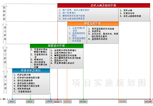Select the 第四阶段 arrow at top
This screenshot has width=153, height=106.
(4, 12)
